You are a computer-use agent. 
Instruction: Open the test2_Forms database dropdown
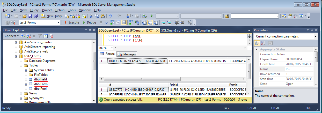click(58, 22)
